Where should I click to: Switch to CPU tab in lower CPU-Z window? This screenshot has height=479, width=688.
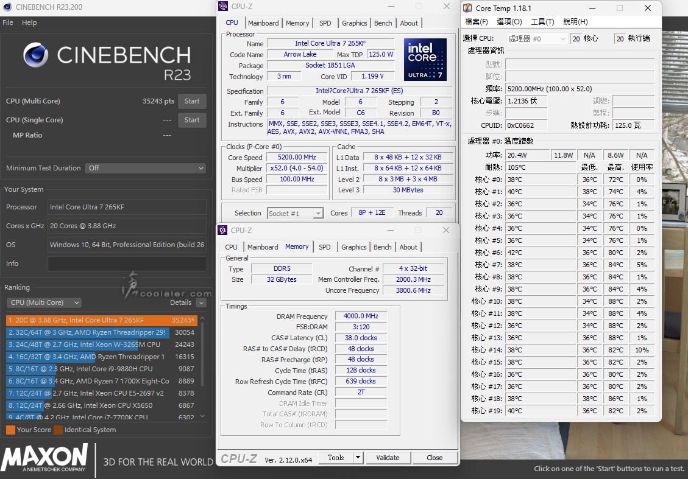pos(231,247)
